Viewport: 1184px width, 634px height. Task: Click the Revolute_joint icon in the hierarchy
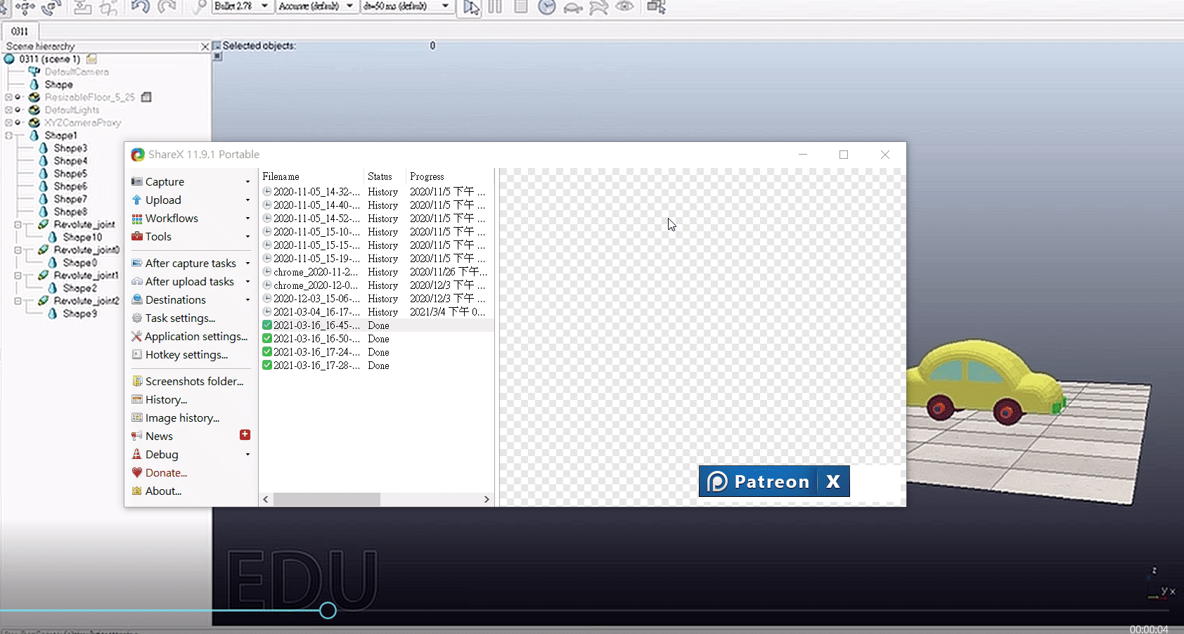tap(43, 224)
